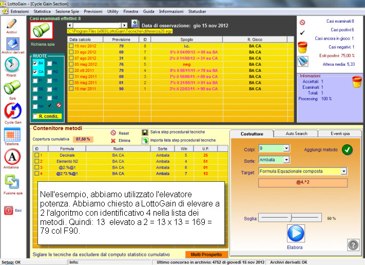This screenshot has width=365, height=265.
Task: Open the Guida menu
Action: (x=148, y=11)
